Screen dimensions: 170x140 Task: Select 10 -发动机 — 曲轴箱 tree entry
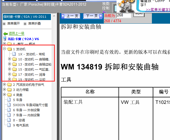(34, 59)
